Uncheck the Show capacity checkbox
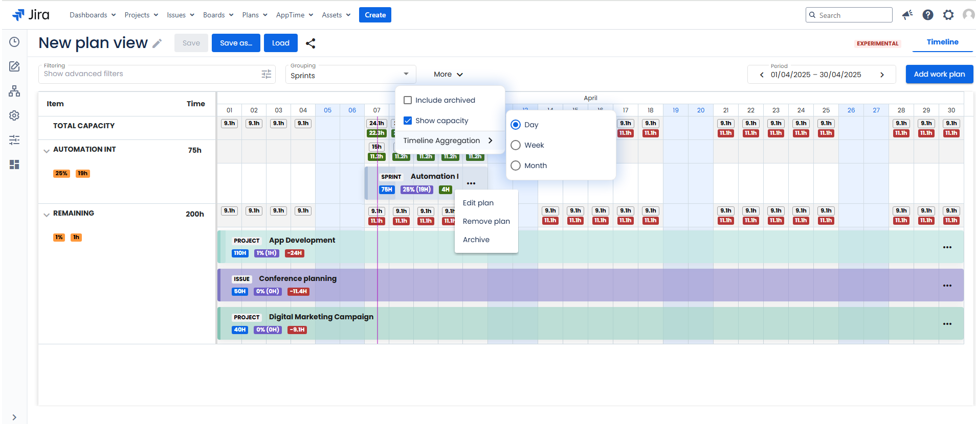The image size is (976, 424). tap(408, 121)
